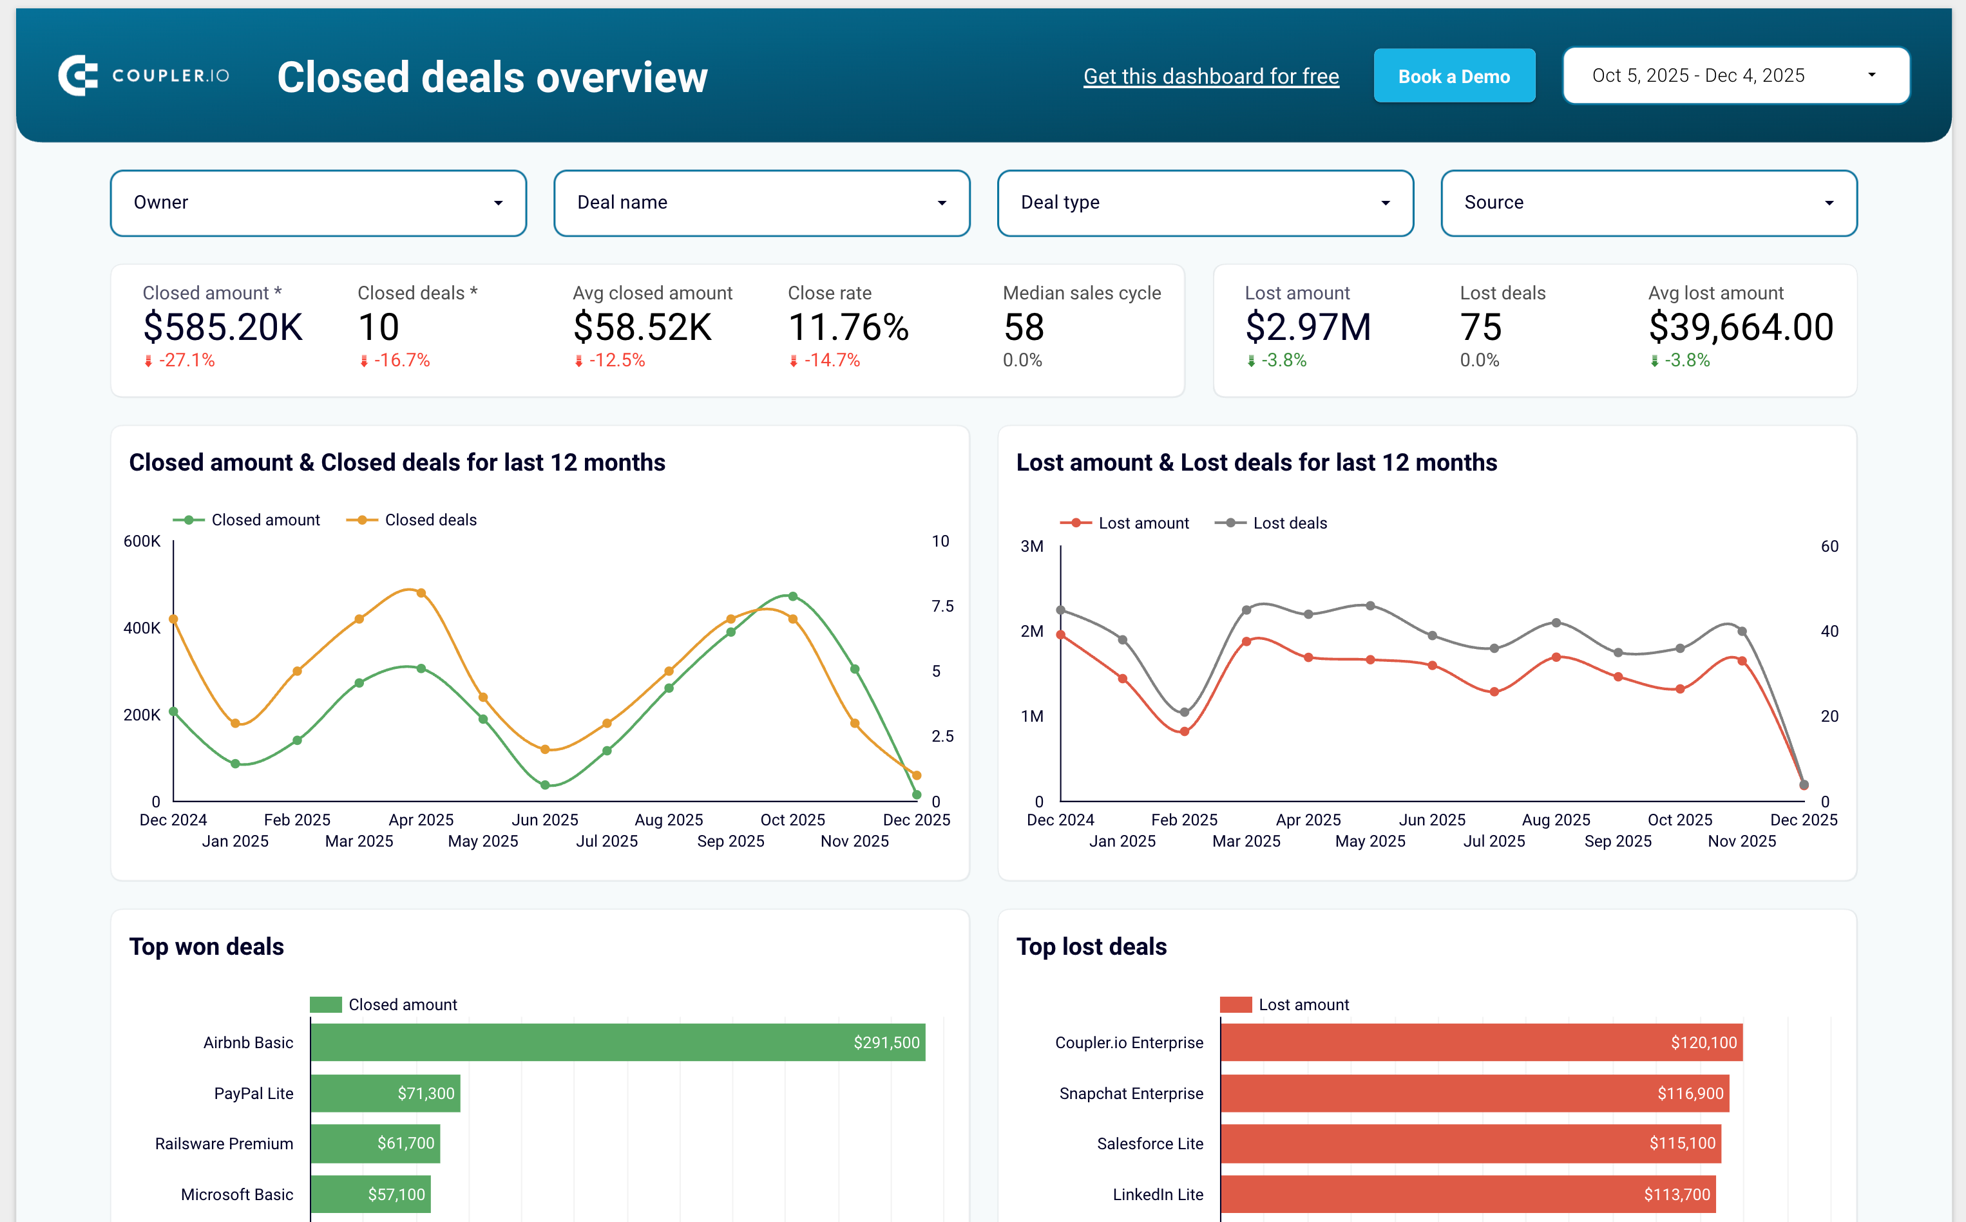The width and height of the screenshot is (1966, 1222).
Task: Click the green decrease arrow under Lost amount
Action: coord(1252,361)
